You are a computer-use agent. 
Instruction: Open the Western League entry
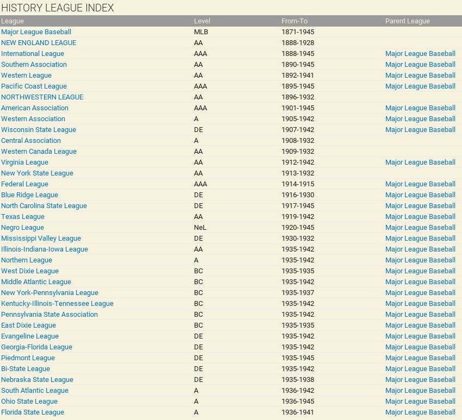pos(26,76)
